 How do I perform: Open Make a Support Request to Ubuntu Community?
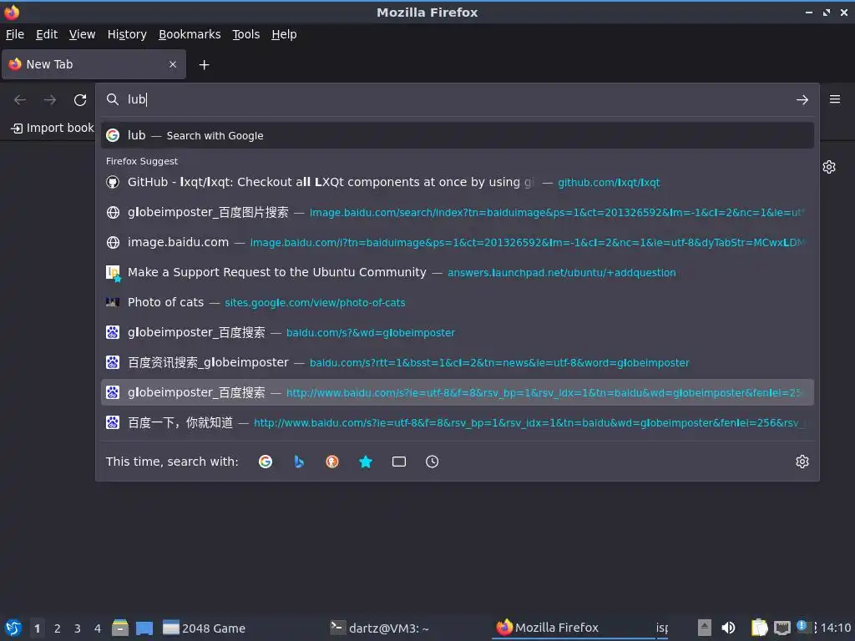[457, 272]
